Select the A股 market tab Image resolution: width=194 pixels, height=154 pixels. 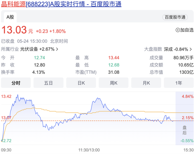(x=10, y=17)
